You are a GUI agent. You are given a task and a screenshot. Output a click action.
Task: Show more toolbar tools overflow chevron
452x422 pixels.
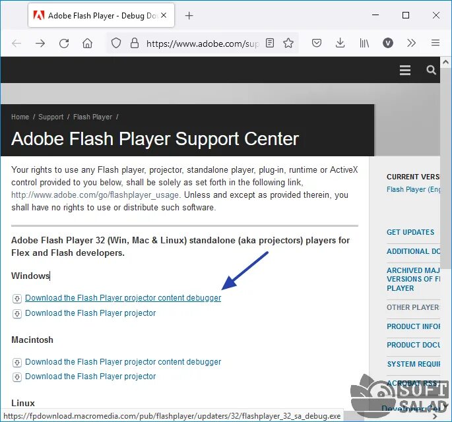click(x=411, y=44)
